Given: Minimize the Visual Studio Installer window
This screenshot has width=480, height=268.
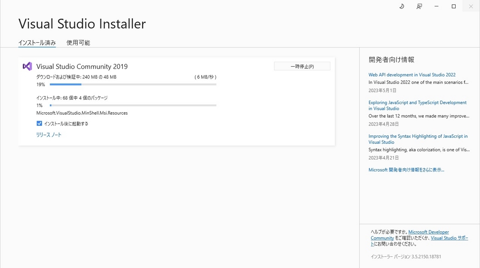Looking at the screenshot, I should tap(436, 6).
